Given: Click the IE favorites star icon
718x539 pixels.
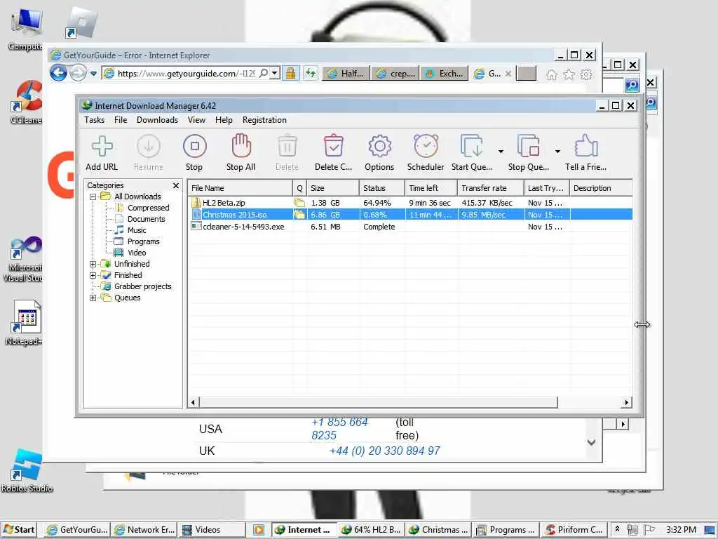Looking at the screenshot, I should pyautogui.click(x=569, y=74).
